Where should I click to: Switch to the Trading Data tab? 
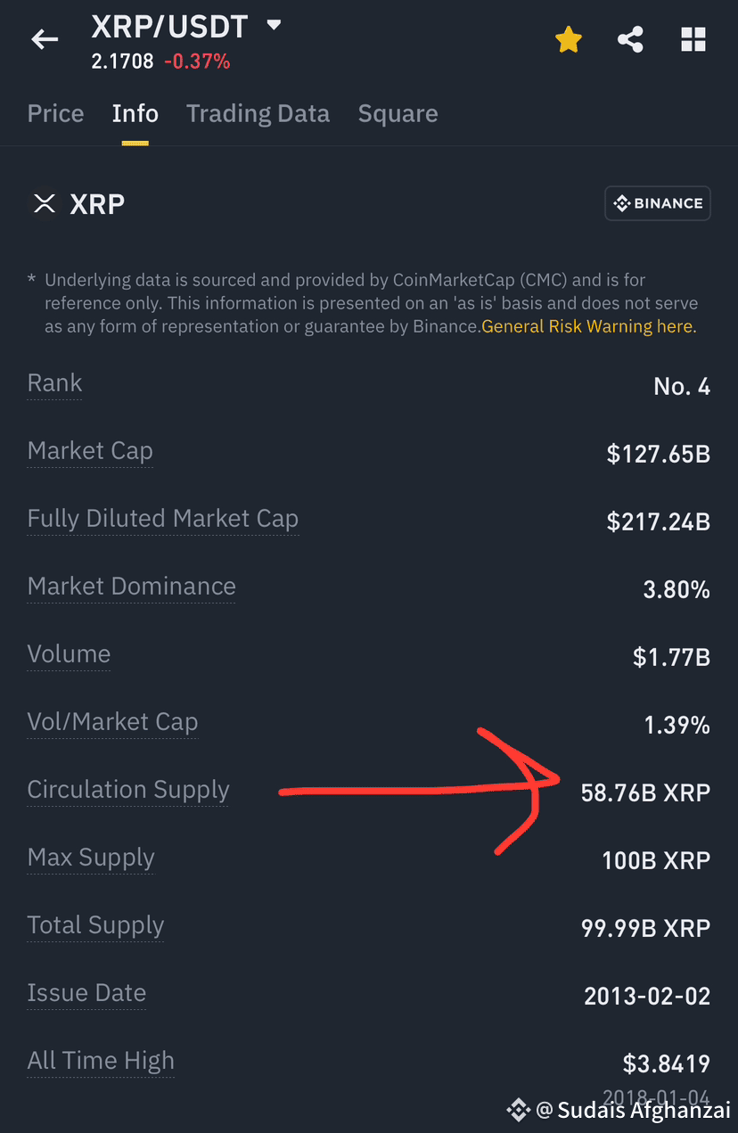coord(258,113)
